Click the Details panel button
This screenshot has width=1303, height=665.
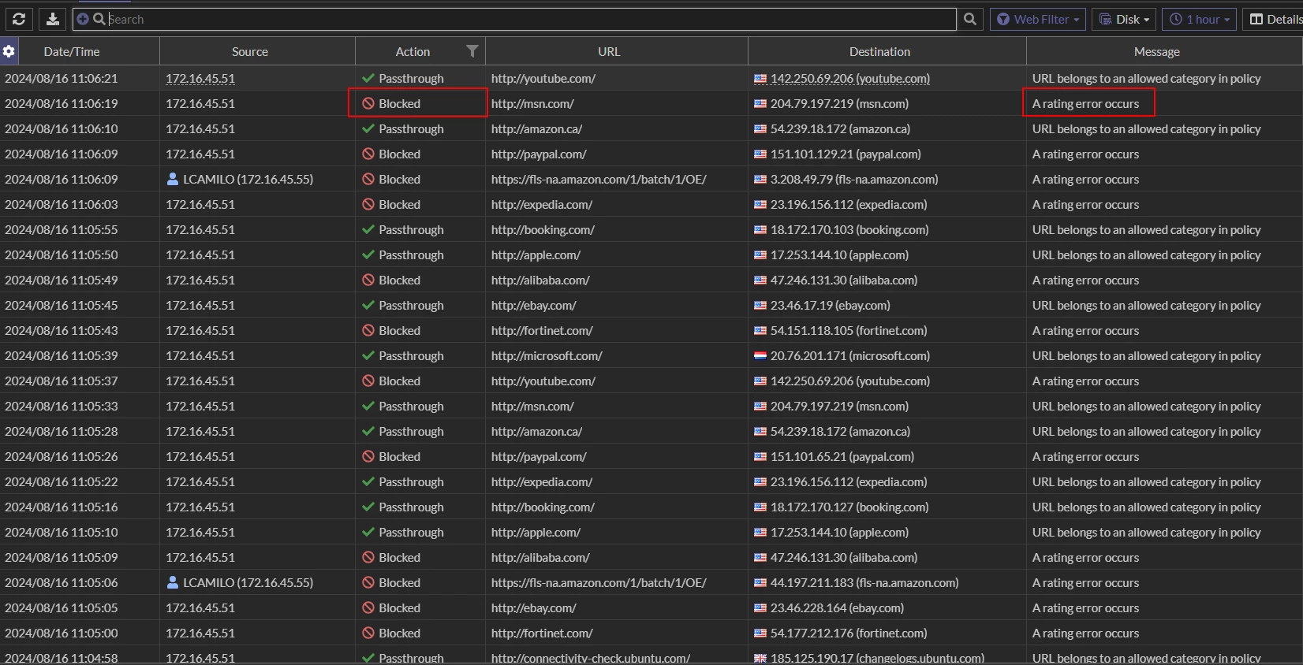pos(1273,19)
